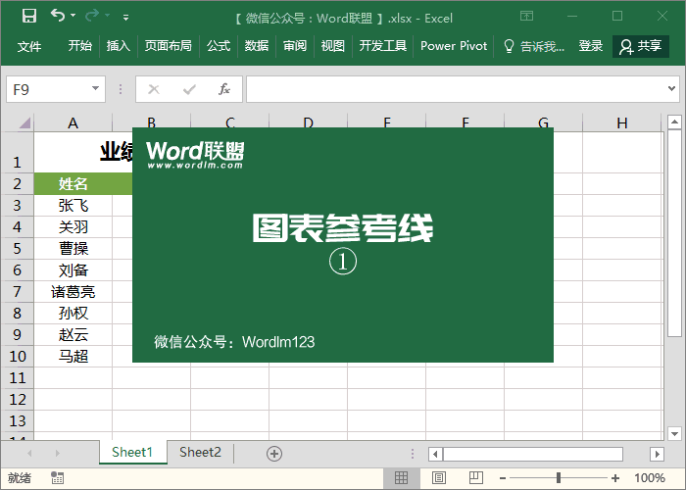
Task: Click the cell containing 曹操
Action: point(73,249)
